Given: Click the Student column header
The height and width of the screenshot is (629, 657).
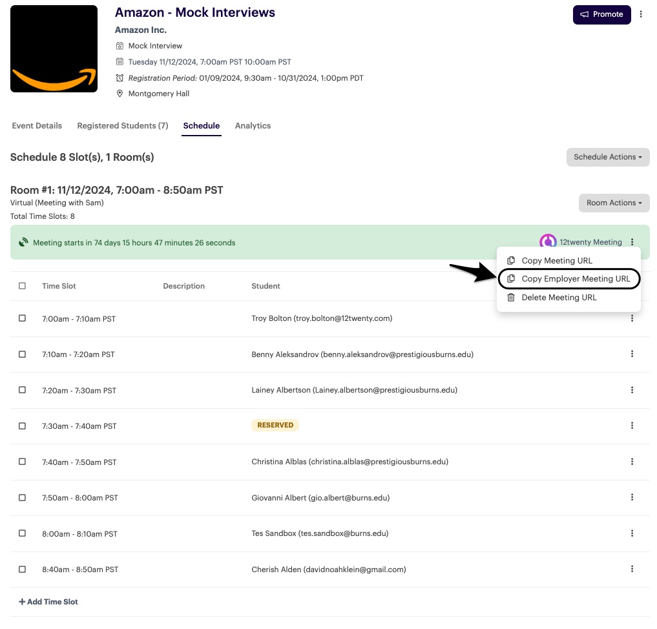Looking at the screenshot, I should click(x=266, y=286).
